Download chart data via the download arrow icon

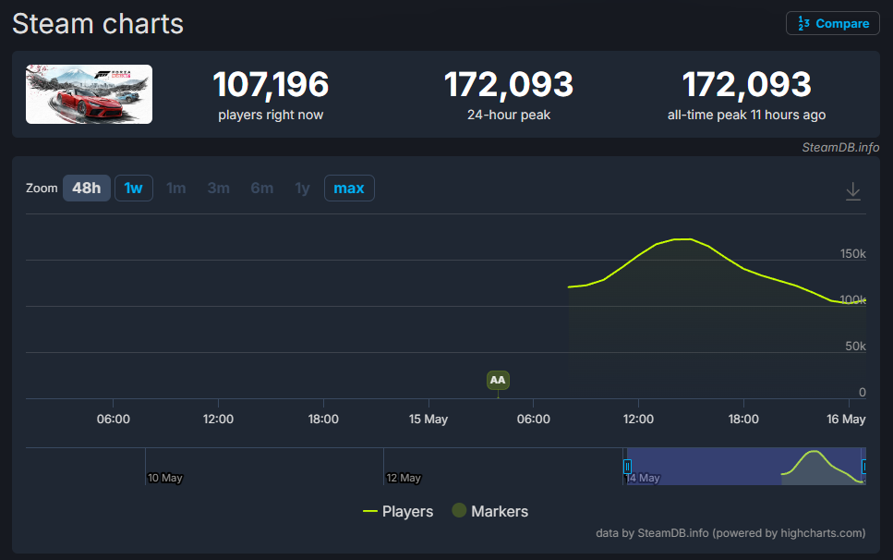pos(852,191)
